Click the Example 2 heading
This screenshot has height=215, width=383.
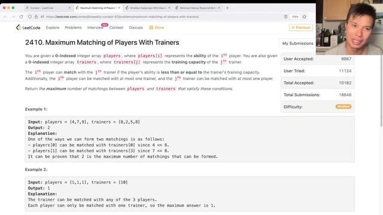pyautogui.click(x=36, y=170)
